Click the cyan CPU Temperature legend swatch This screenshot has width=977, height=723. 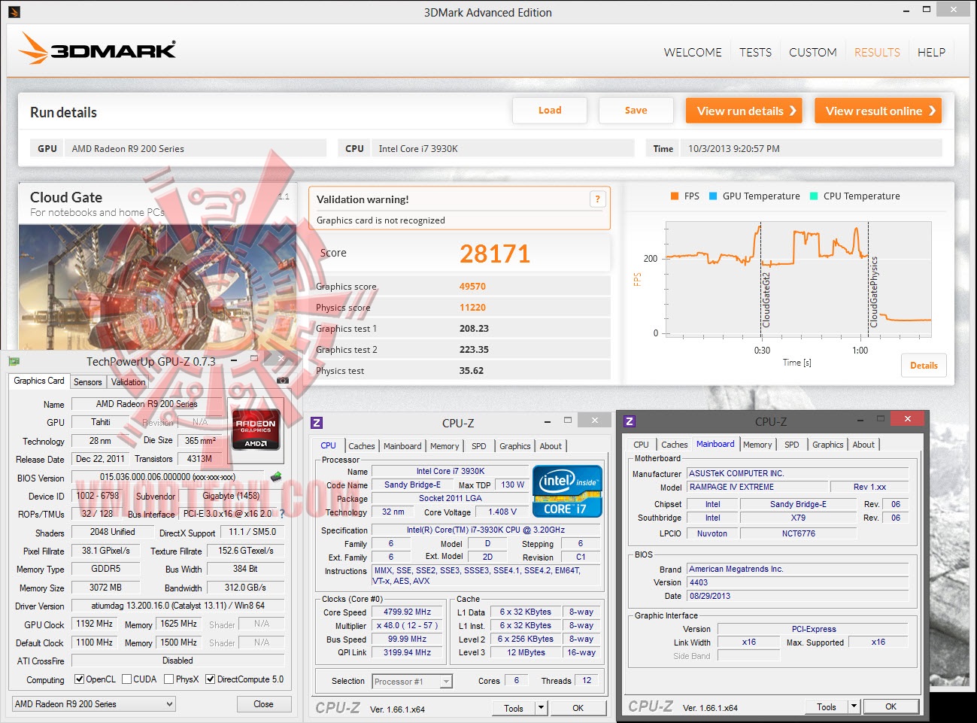click(x=814, y=196)
